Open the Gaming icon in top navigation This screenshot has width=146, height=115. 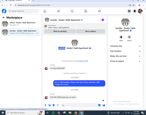[99, 11]
